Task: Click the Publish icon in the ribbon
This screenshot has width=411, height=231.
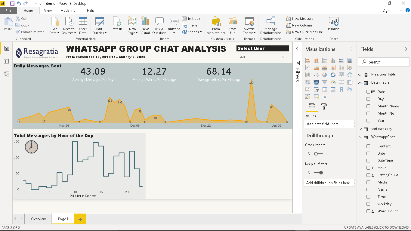Action: tap(333, 23)
